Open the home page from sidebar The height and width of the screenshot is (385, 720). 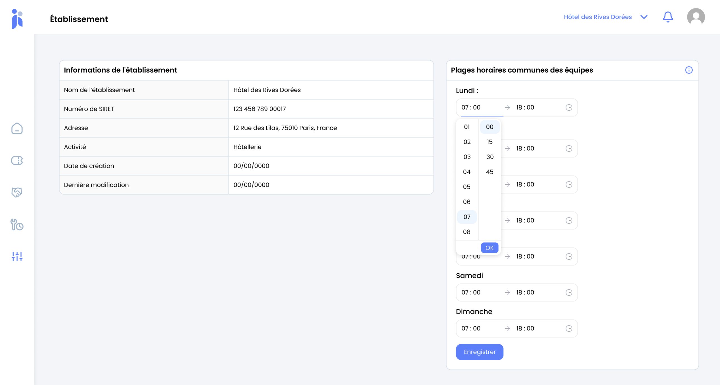click(17, 129)
